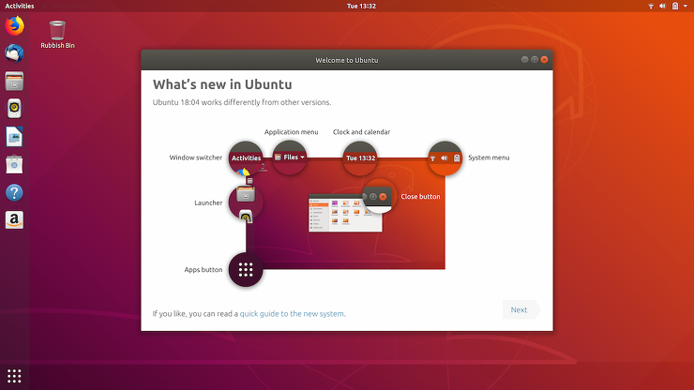The image size is (694, 390).
Task: Click the 'Apps button' label
Action: 204,270
